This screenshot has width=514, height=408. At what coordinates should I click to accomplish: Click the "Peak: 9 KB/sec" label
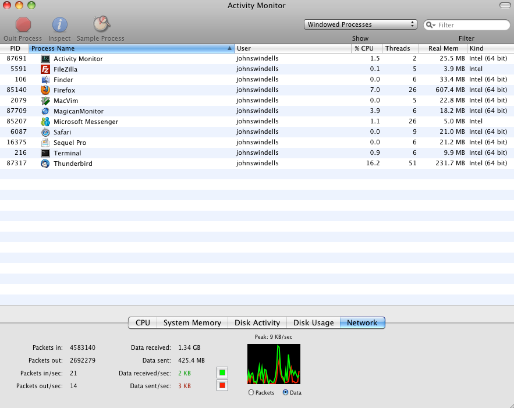[274, 336]
